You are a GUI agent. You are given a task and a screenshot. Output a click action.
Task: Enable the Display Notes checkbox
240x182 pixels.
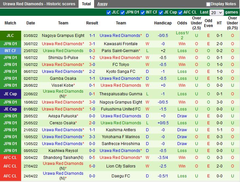(x=208, y=4)
